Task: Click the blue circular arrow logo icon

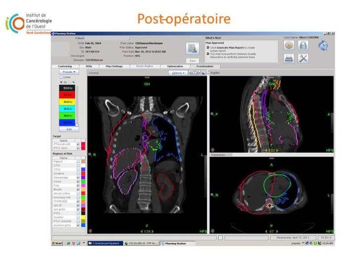Action: 323,46
